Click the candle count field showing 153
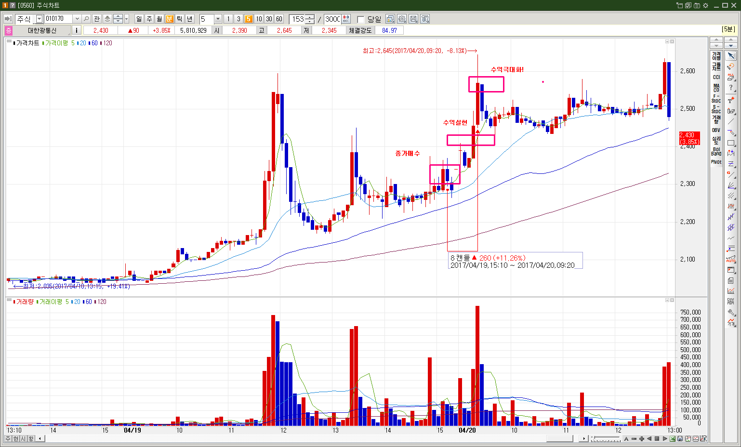Viewport: 741px width, 447px height. pyautogui.click(x=297, y=19)
